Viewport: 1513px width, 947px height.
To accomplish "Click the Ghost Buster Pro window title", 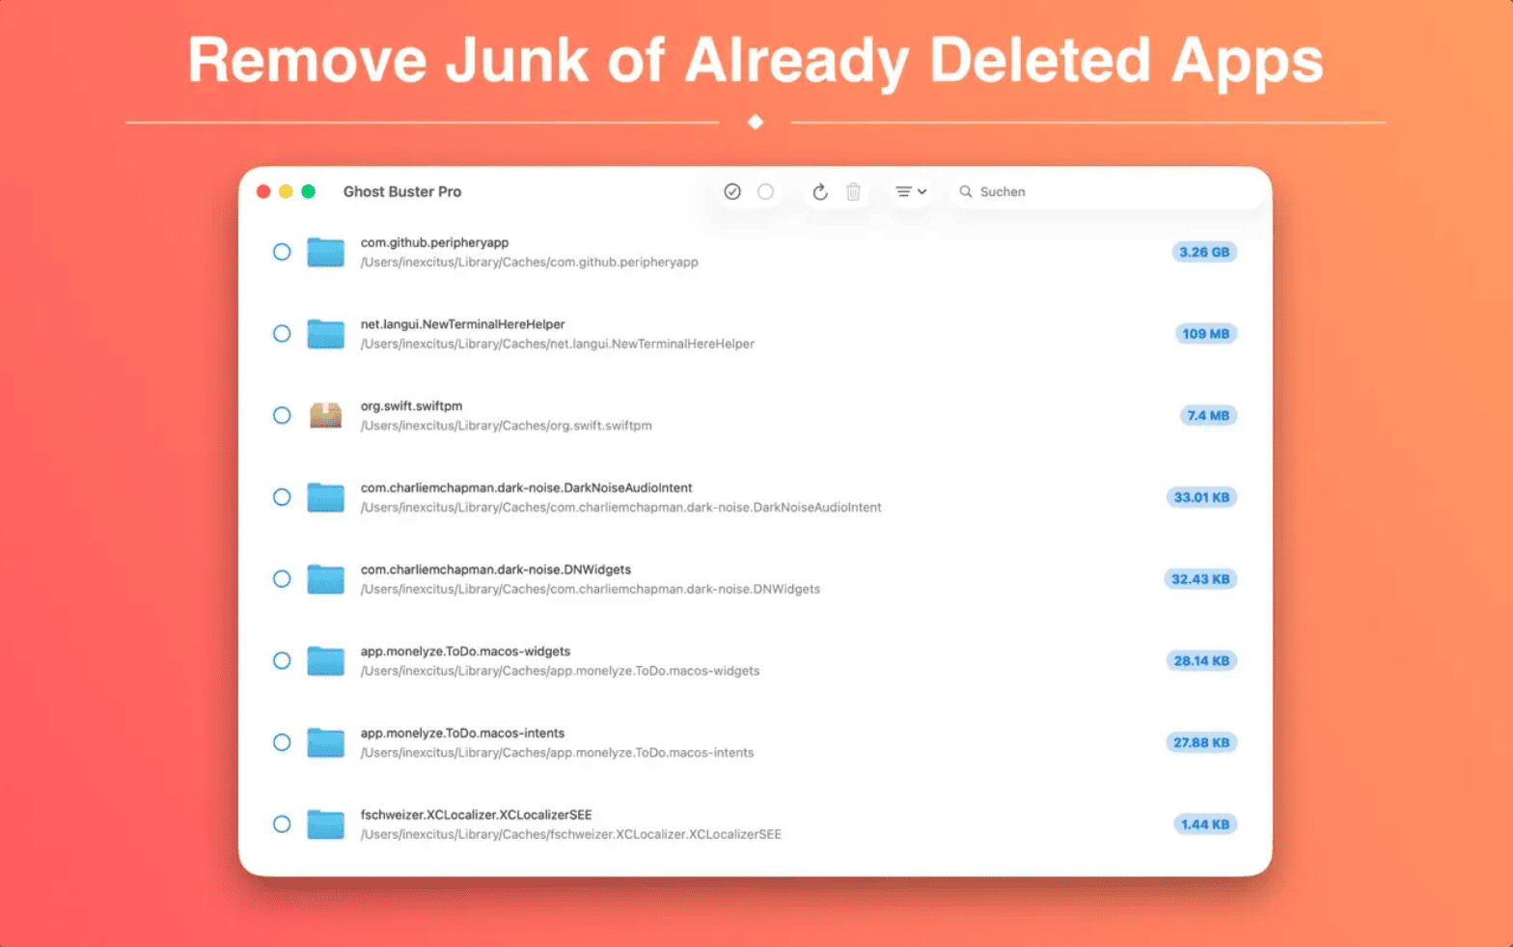I will point(402,192).
